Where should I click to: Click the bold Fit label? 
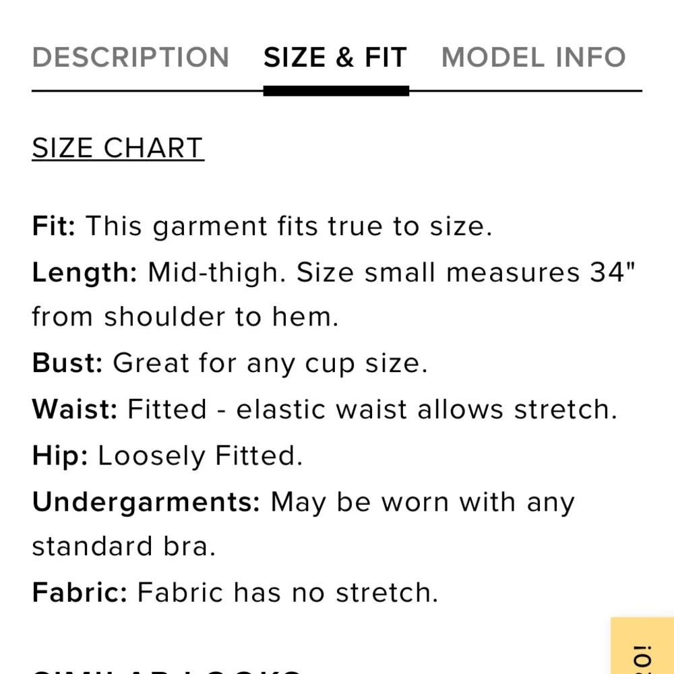tap(53, 226)
